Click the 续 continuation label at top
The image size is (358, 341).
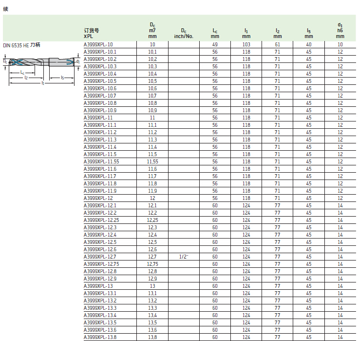coord(6,9)
